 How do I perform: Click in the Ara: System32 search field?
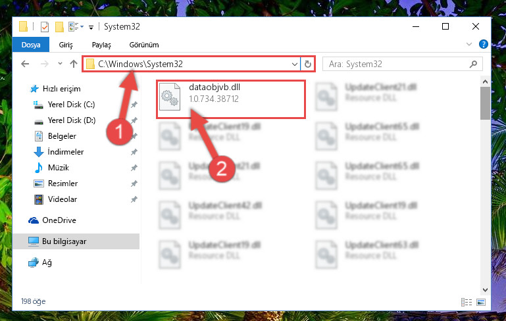[x=397, y=64]
